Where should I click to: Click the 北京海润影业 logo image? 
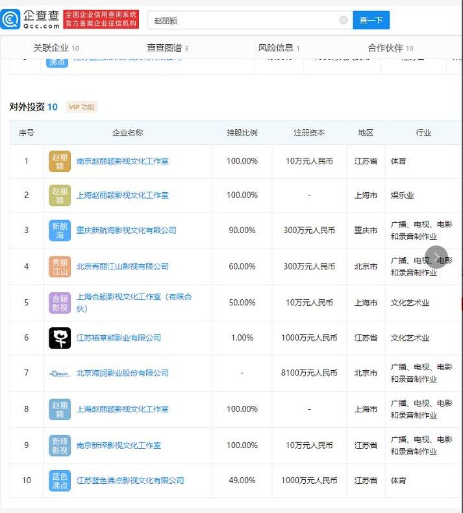pyautogui.click(x=60, y=373)
